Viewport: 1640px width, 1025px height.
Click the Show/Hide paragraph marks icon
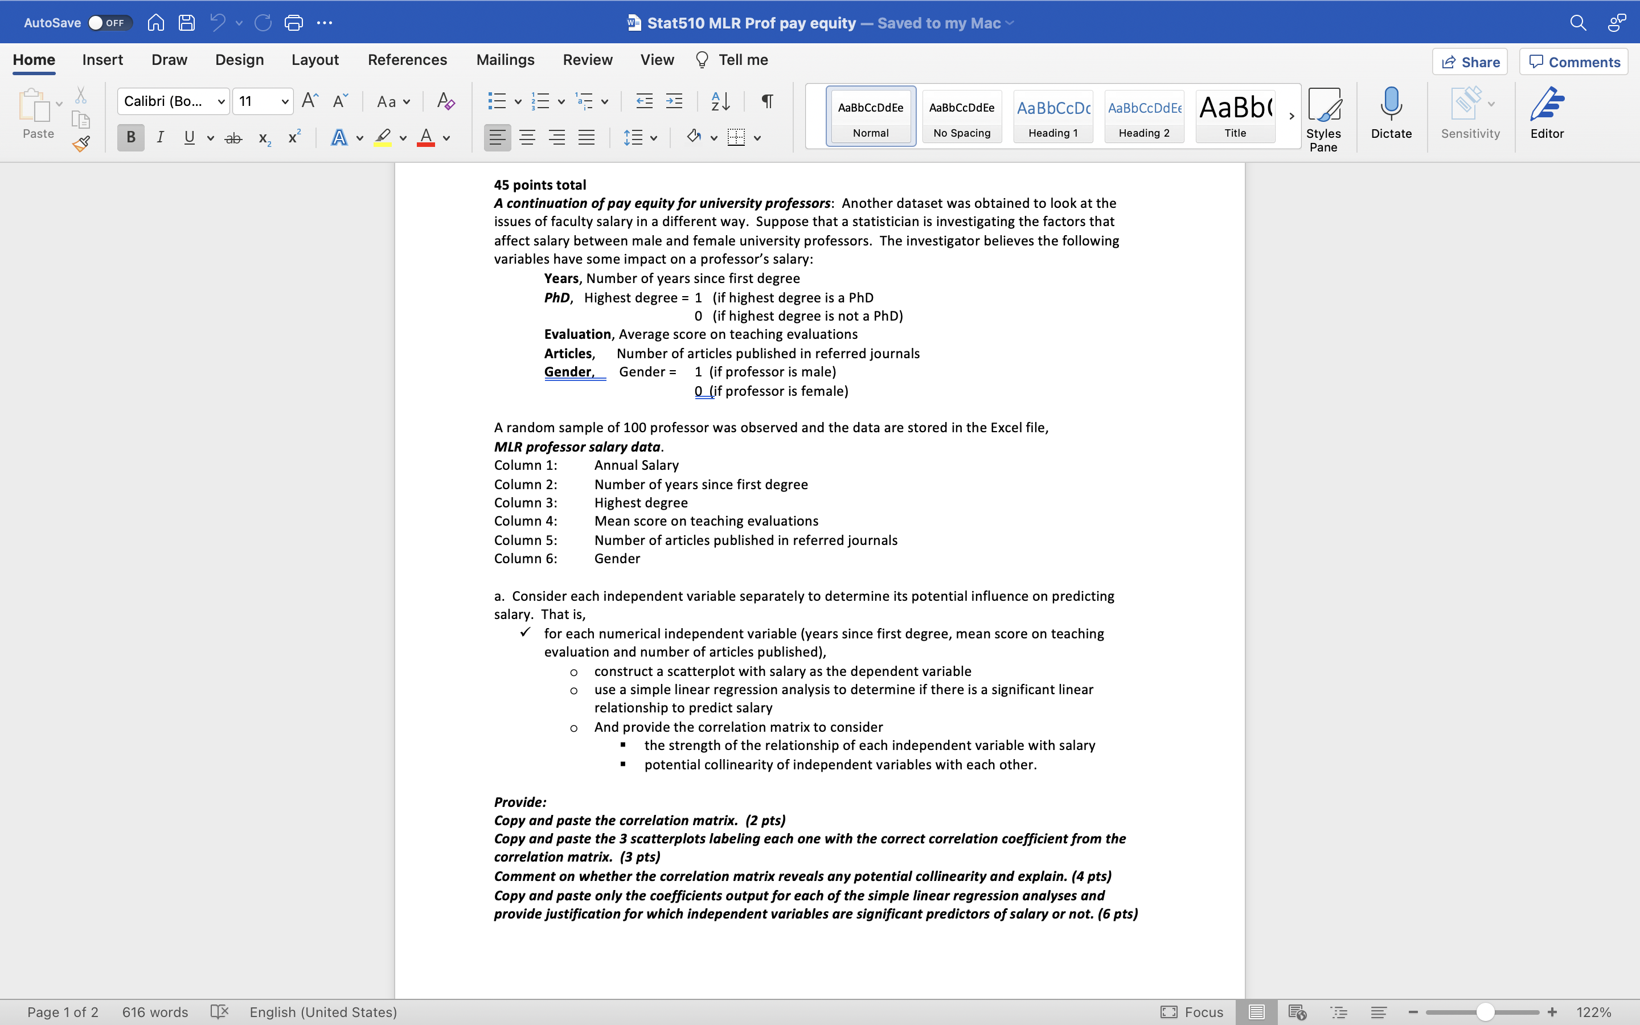click(x=767, y=102)
